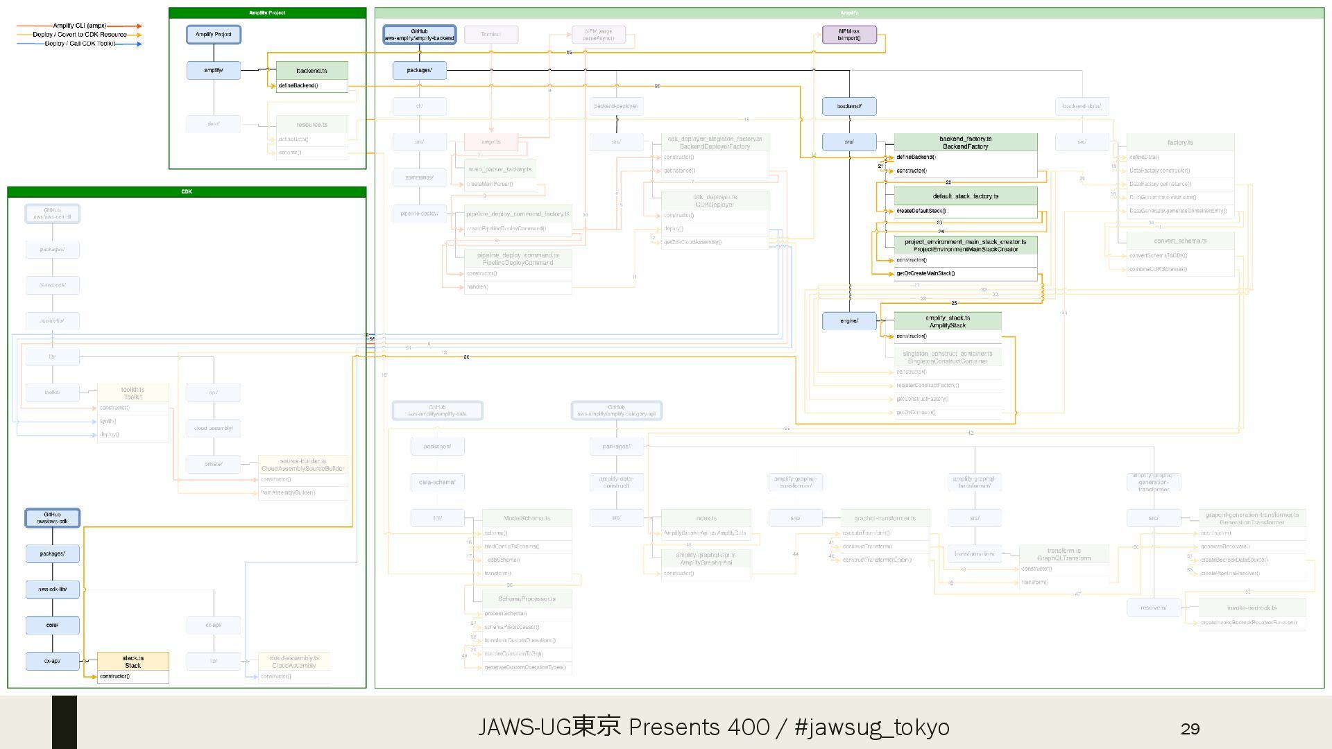Select the engine/ folder node
This screenshot has width=1332, height=749.
point(849,320)
